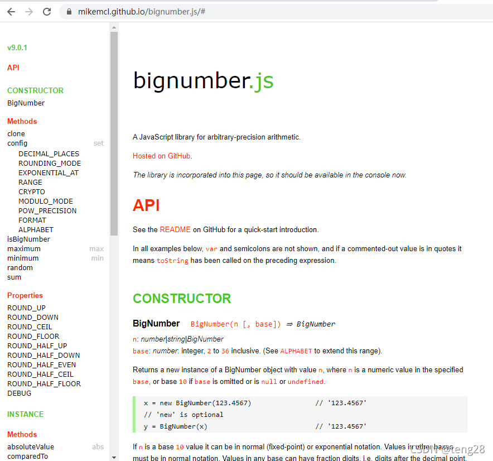Open ROUND_HALF_EVEN property entry
Viewport: 493px width, 461px height.
41,364
